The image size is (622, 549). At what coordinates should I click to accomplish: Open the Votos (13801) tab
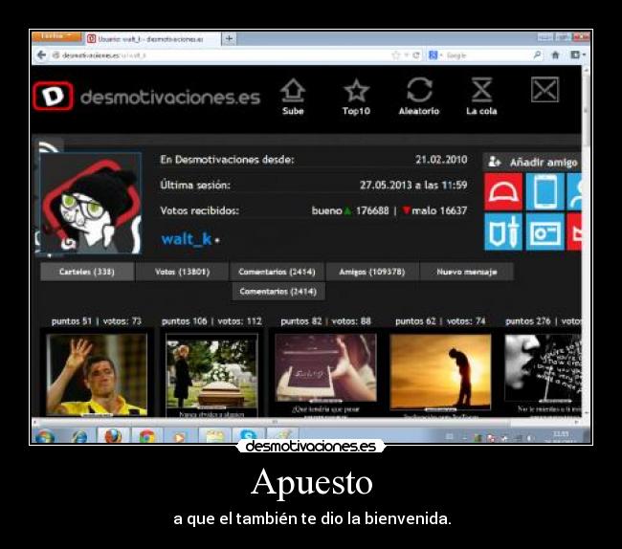coord(182,272)
